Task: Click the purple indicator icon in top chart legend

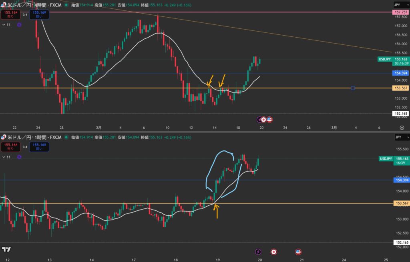Action: pos(19,25)
